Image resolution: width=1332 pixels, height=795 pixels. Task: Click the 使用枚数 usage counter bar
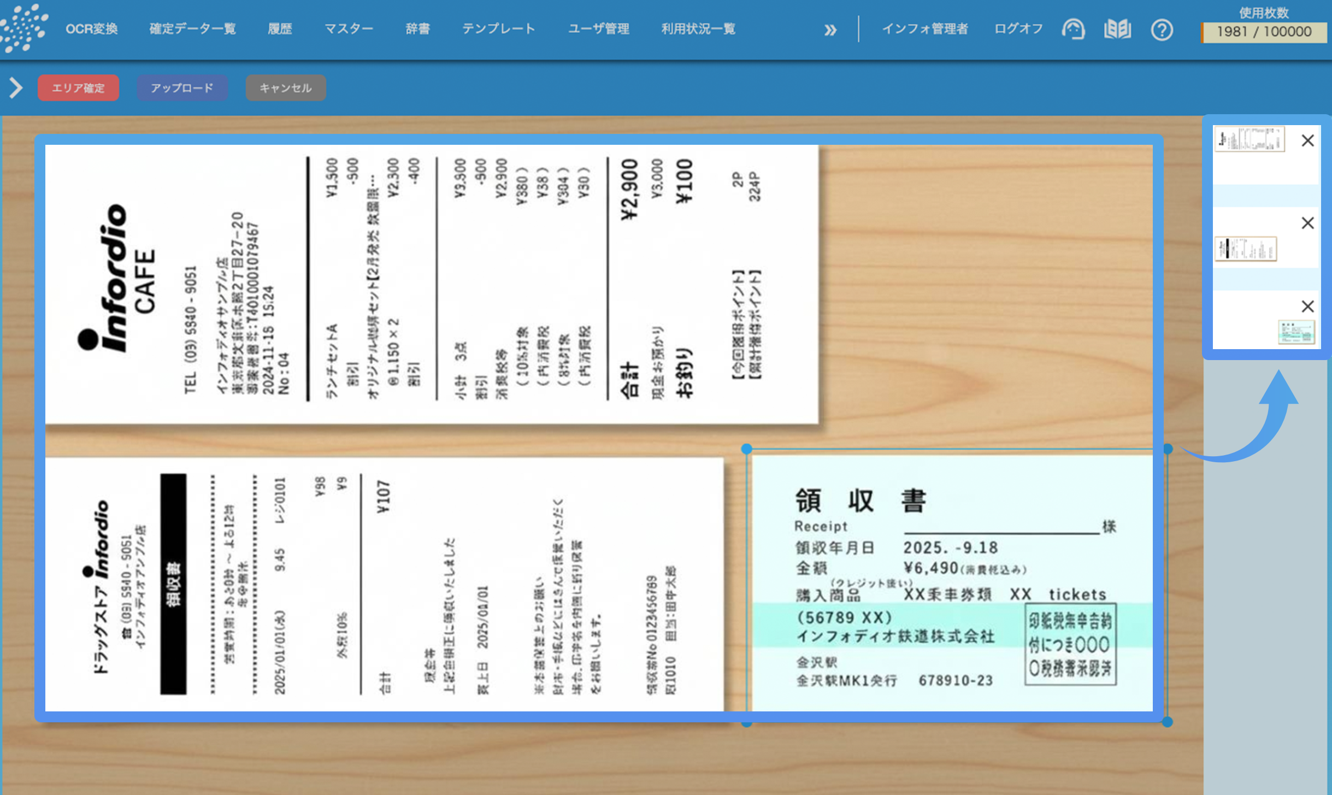click(1264, 32)
